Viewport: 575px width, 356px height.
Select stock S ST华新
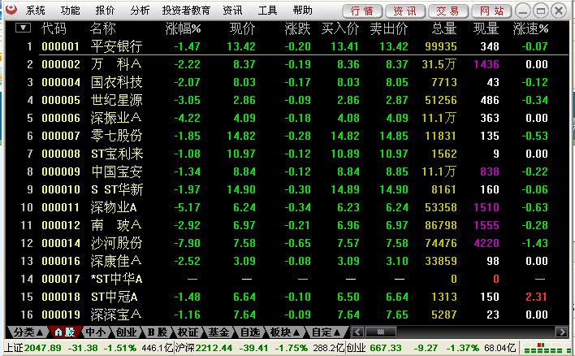coord(117,189)
